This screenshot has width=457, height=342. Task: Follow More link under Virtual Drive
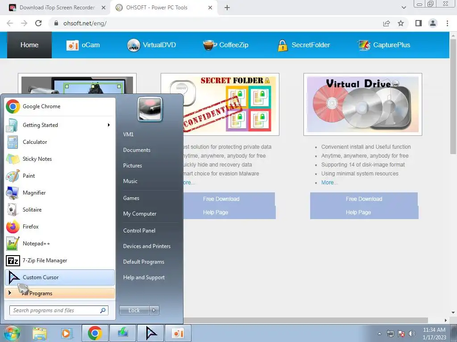[x=329, y=183]
